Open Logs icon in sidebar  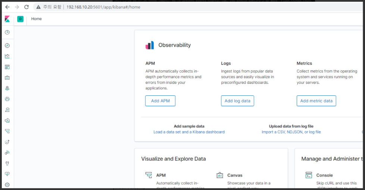point(7,120)
